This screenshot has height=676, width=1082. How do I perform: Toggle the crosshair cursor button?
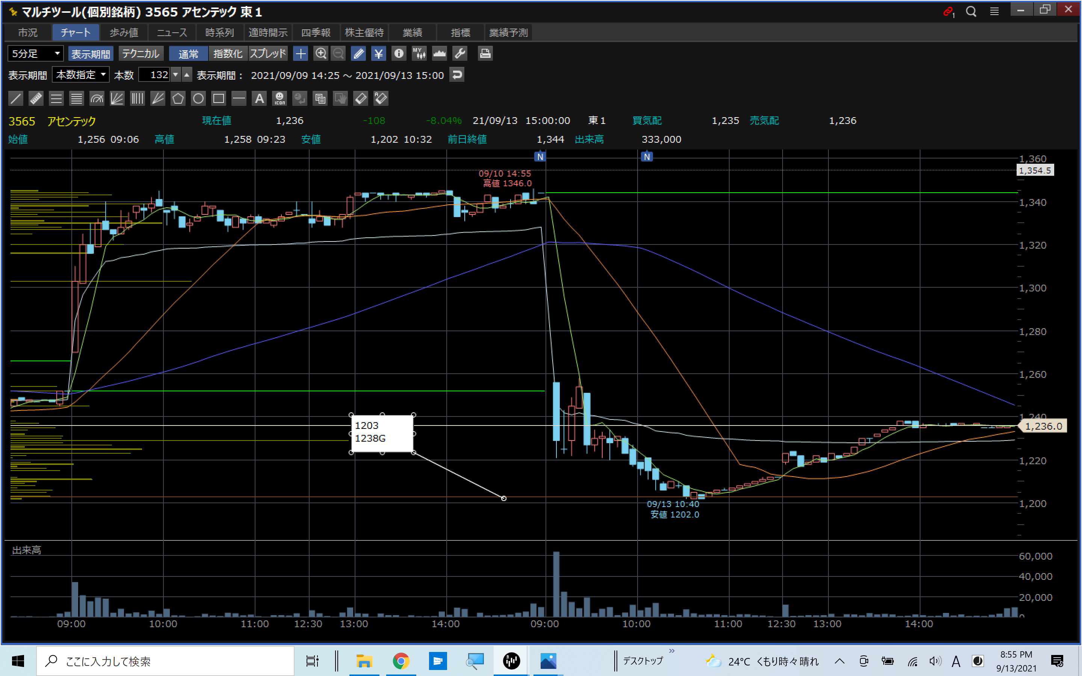[301, 54]
